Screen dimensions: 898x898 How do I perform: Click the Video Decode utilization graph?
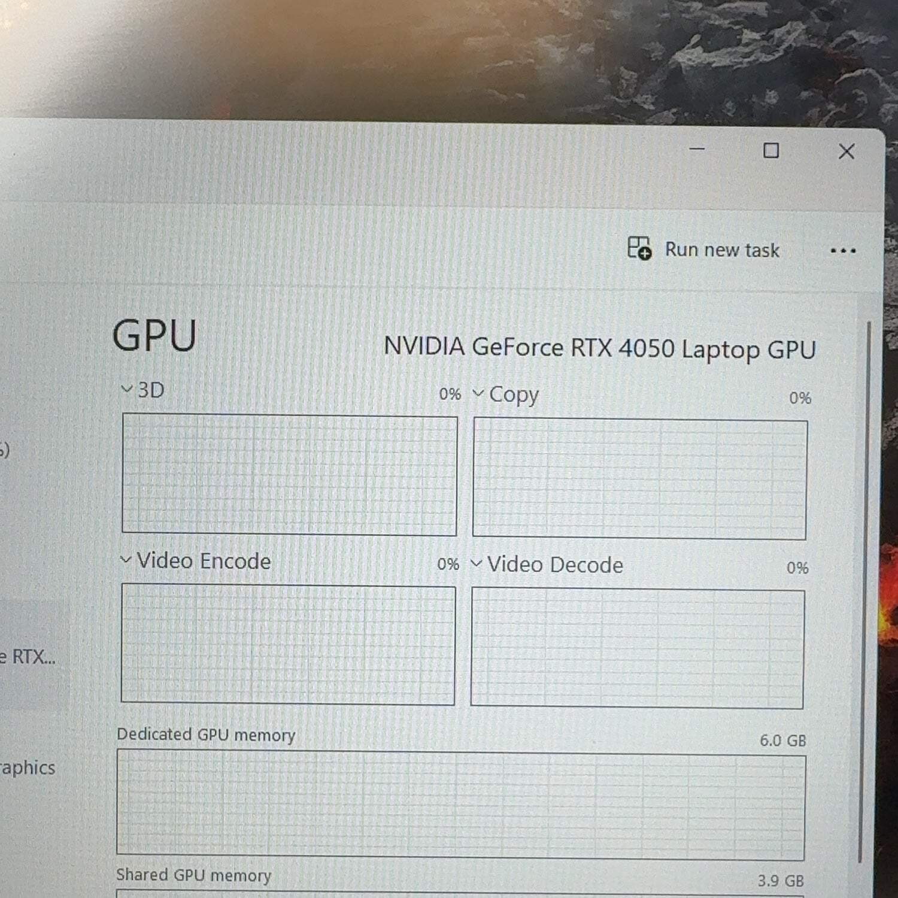pos(637,648)
